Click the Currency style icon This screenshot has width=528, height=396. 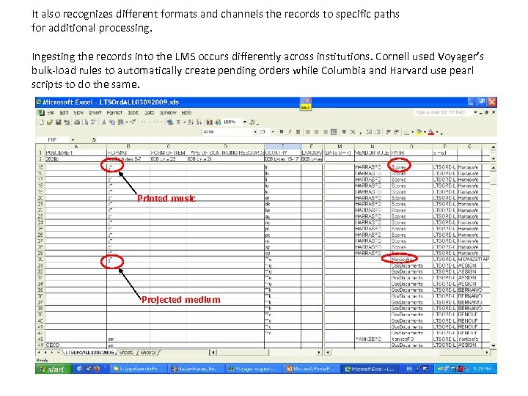(344, 132)
